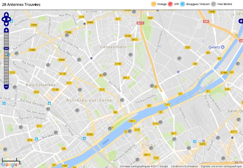Image resolution: width=243 pixels, height=168 pixels.
Task: Click the train station icon next to D909 by Seine
Action: pyautogui.click(x=84, y=138)
